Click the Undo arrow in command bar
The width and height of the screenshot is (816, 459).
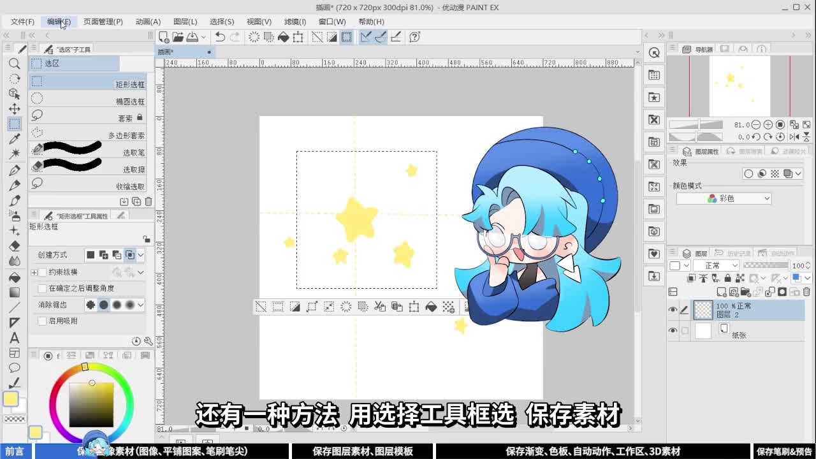220,37
